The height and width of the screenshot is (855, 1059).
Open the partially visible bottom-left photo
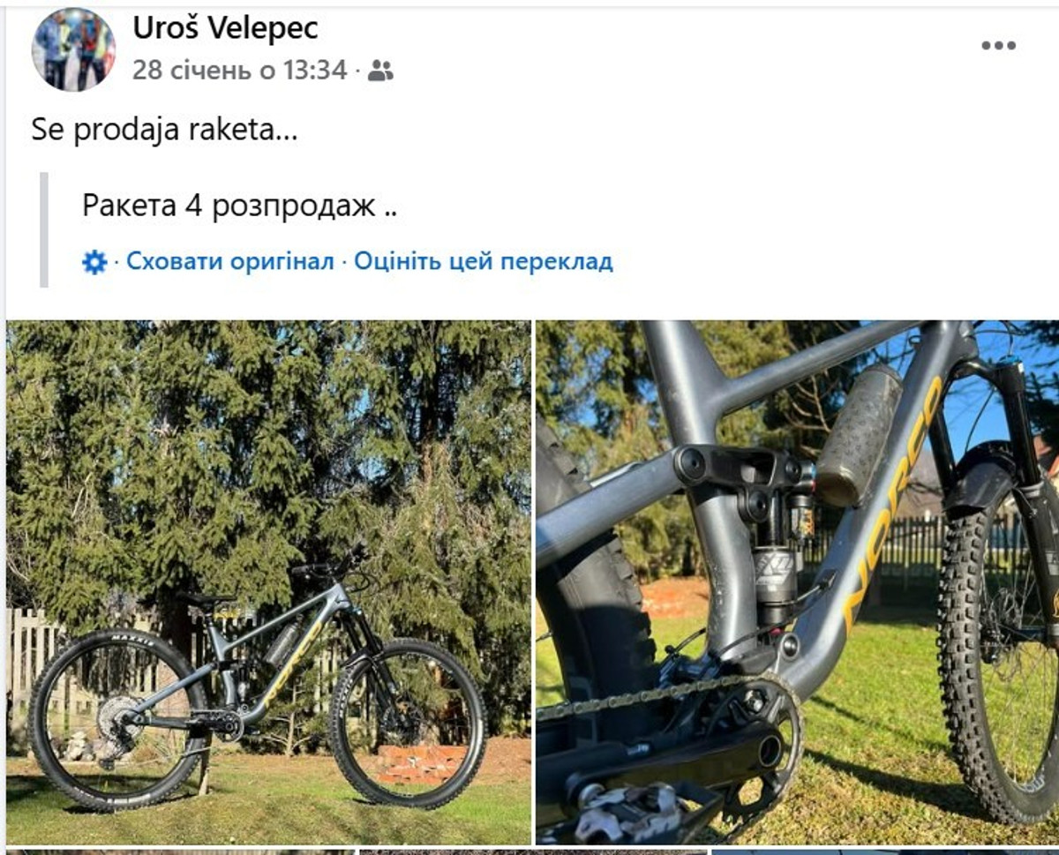click(x=181, y=852)
